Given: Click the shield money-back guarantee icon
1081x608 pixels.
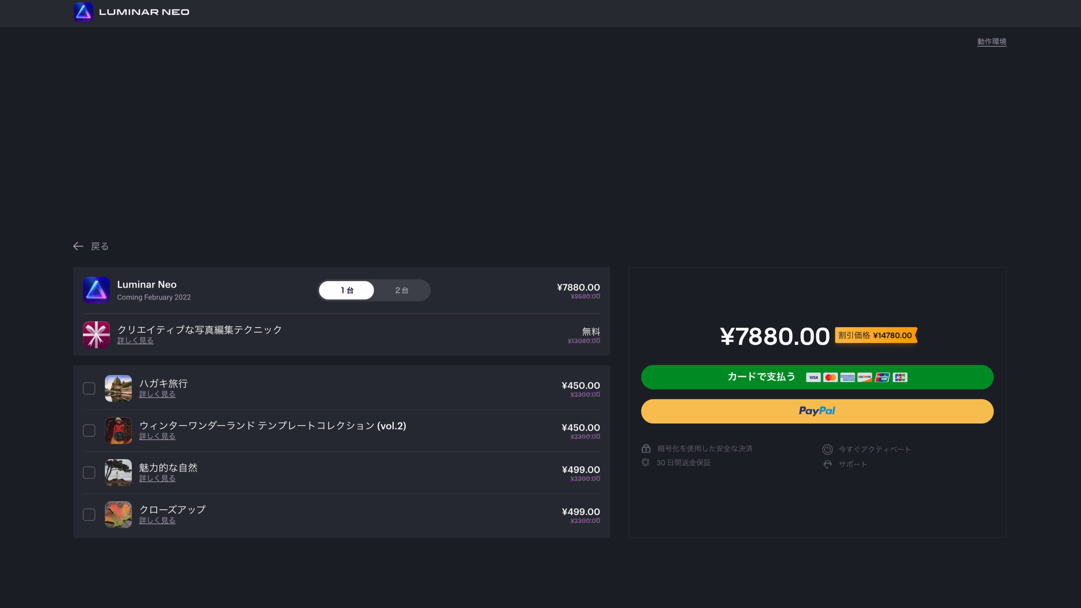Looking at the screenshot, I should tap(646, 463).
